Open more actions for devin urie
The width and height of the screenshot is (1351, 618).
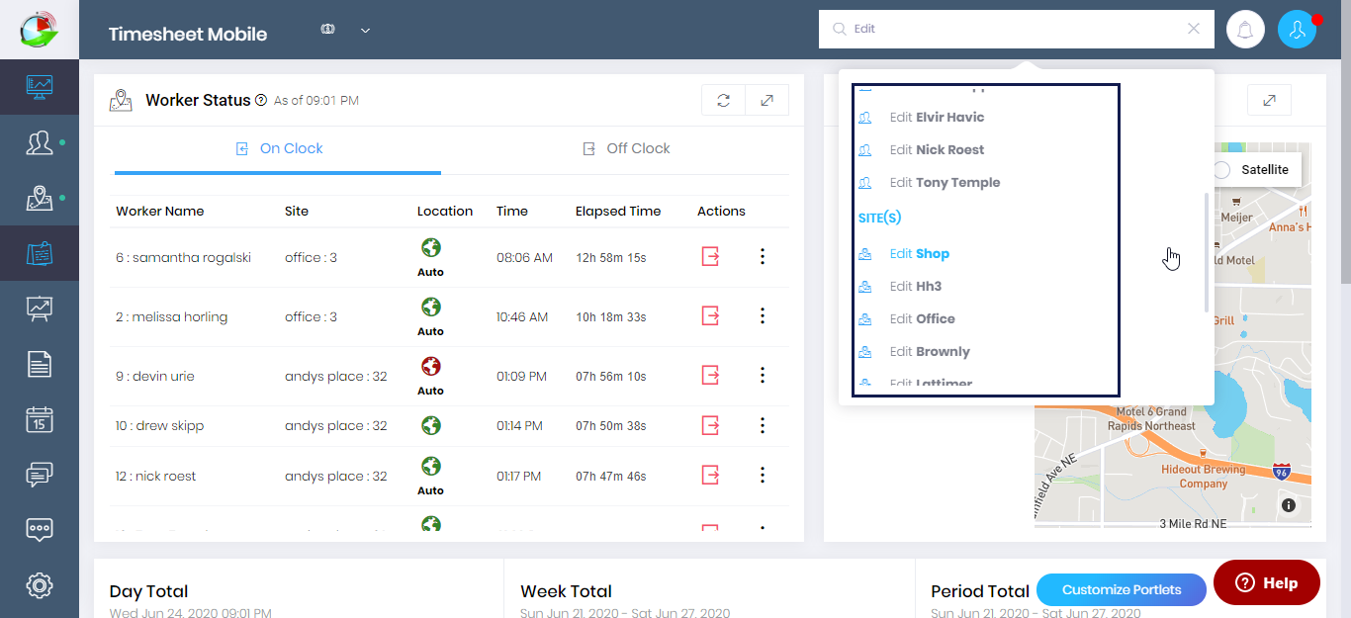763,376
